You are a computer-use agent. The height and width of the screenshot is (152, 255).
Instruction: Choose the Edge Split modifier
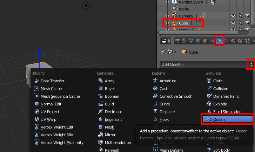point(113,119)
